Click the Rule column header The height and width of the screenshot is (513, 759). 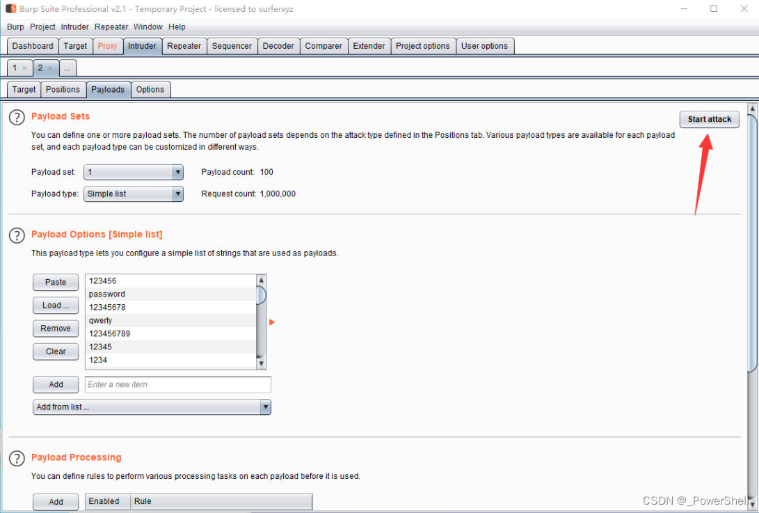(221, 501)
